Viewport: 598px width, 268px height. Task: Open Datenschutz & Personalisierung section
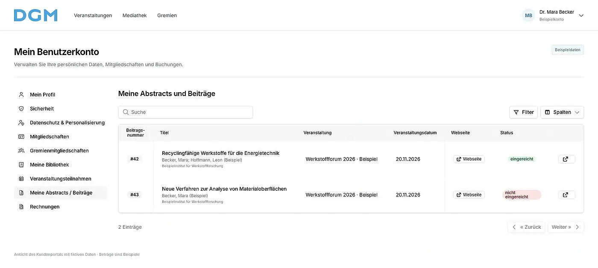click(60, 122)
